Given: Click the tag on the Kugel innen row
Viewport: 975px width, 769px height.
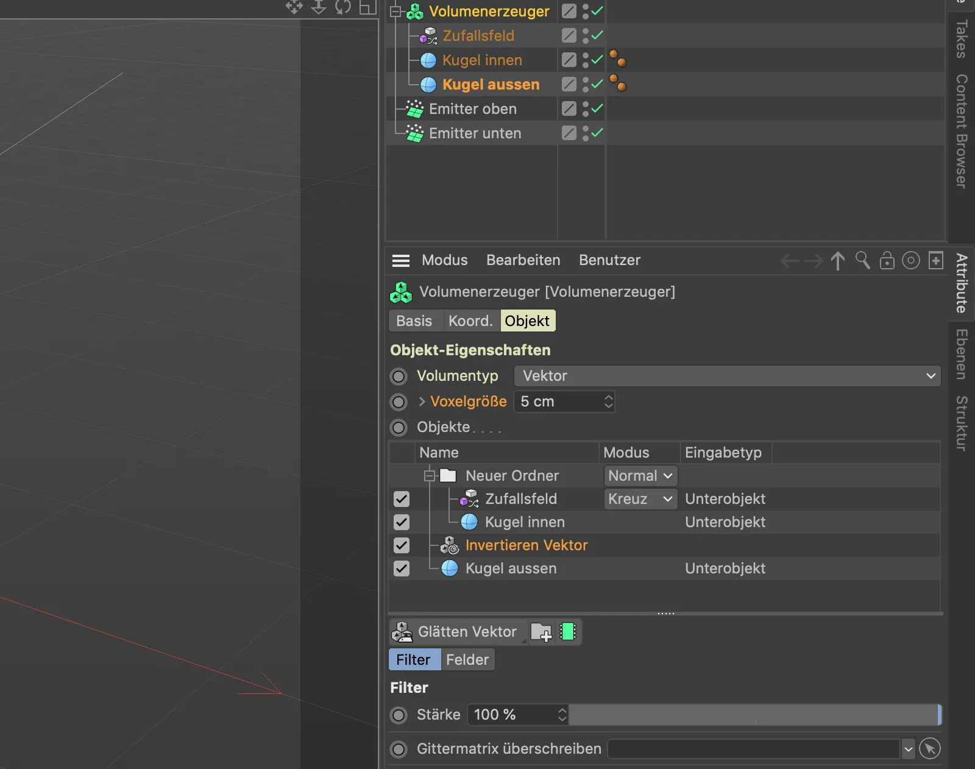Looking at the screenshot, I should 618,59.
